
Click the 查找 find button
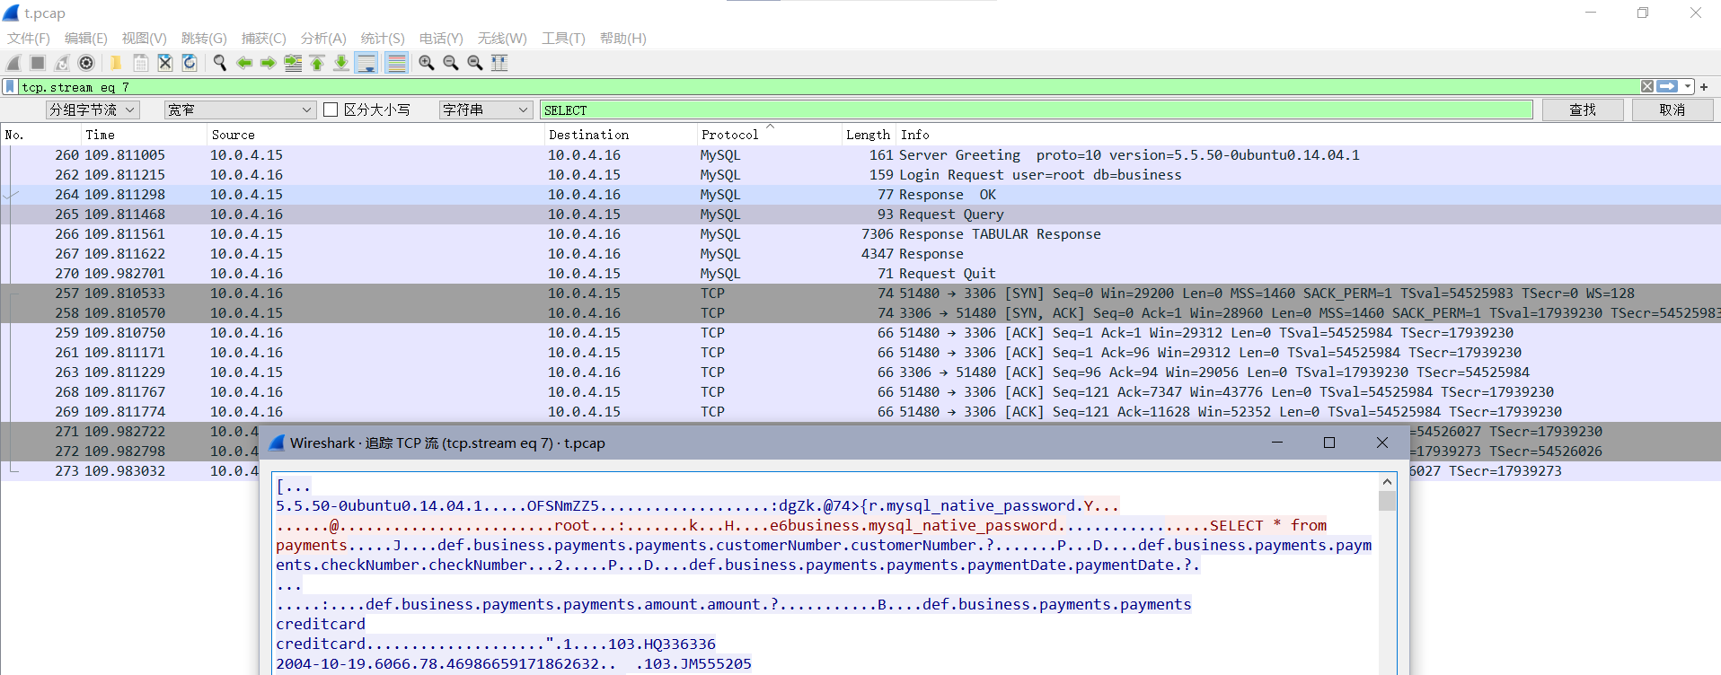[1583, 110]
